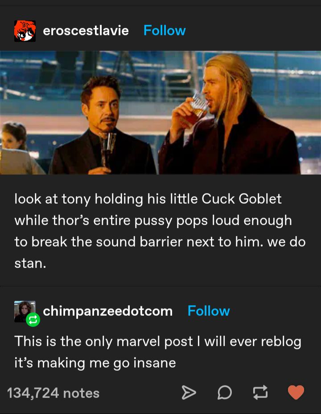321x414 pixels.
Task: Click the "stan." last line of caption
Action: click(x=30, y=263)
